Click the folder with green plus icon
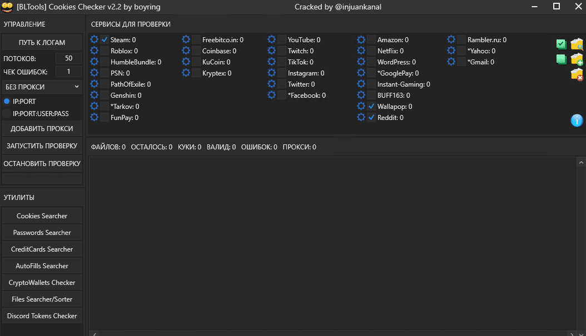 (577, 59)
